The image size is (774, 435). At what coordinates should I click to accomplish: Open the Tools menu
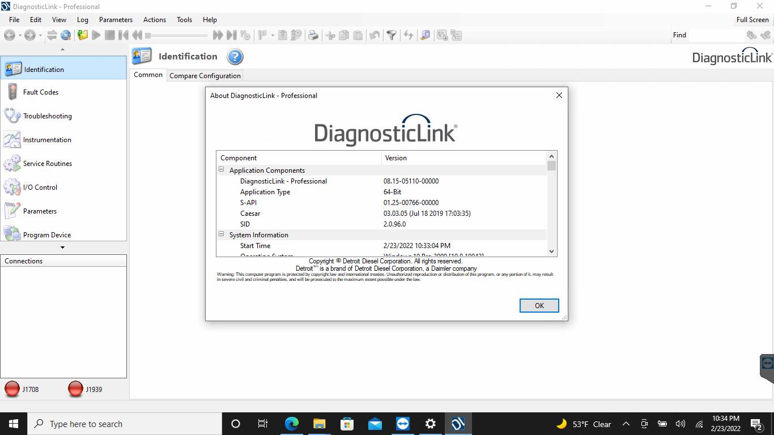coord(184,19)
